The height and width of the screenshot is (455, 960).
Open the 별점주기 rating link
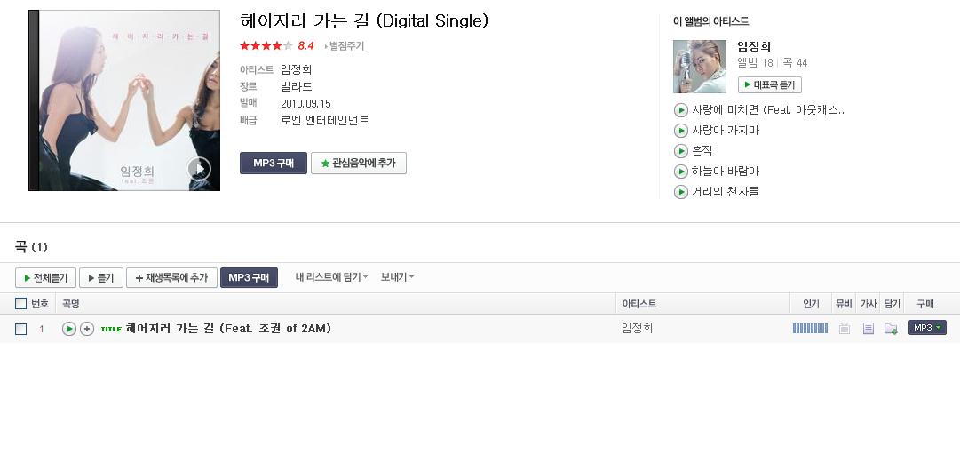(x=344, y=46)
